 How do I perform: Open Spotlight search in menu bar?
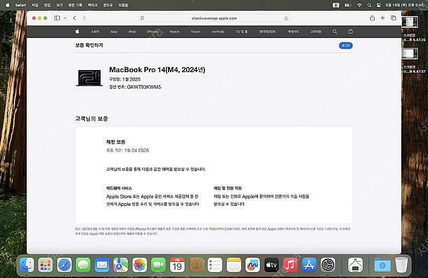pyautogui.click(x=369, y=5)
